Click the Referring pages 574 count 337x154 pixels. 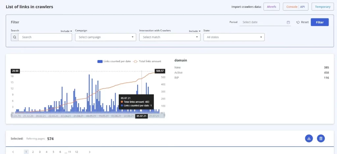click(50, 139)
